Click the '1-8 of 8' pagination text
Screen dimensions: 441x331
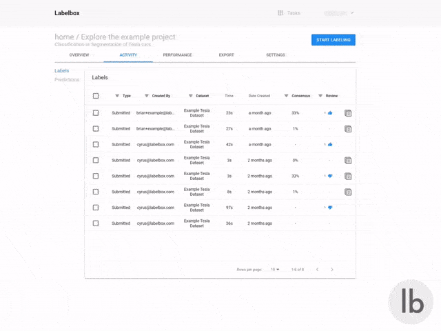298,270
